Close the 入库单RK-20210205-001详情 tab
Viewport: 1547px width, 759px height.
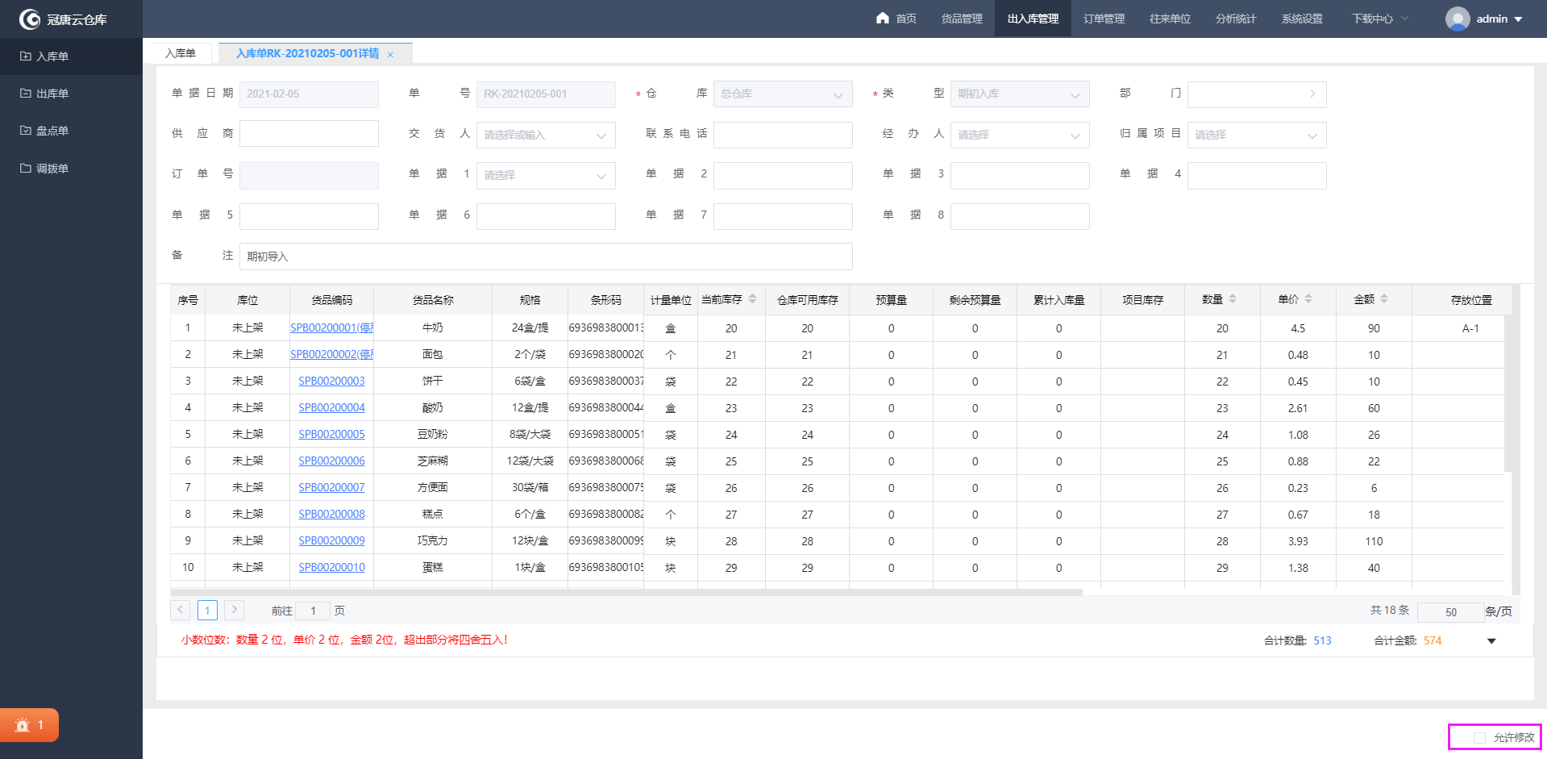pyautogui.click(x=390, y=55)
